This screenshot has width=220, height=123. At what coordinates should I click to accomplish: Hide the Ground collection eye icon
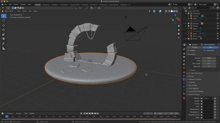click(218, 24)
